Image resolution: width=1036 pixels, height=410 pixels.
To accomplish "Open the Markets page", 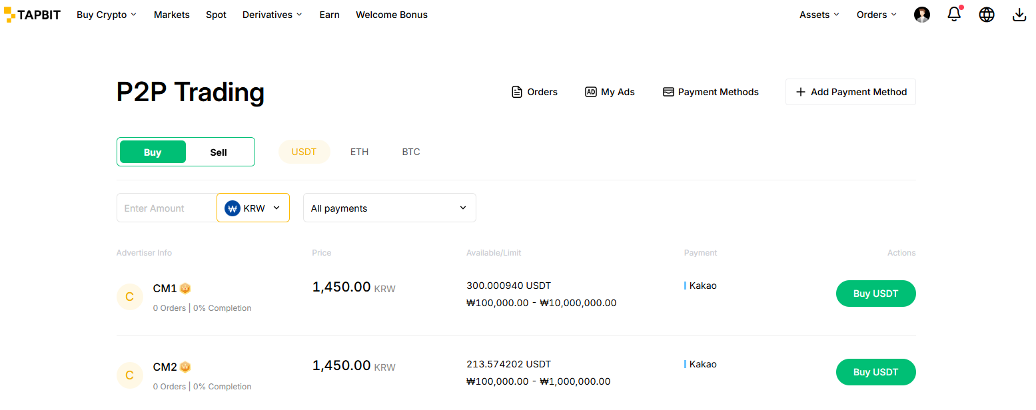I will pos(171,15).
